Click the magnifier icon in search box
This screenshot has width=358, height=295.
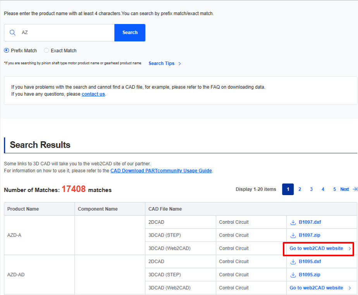click(x=12, y=33)
